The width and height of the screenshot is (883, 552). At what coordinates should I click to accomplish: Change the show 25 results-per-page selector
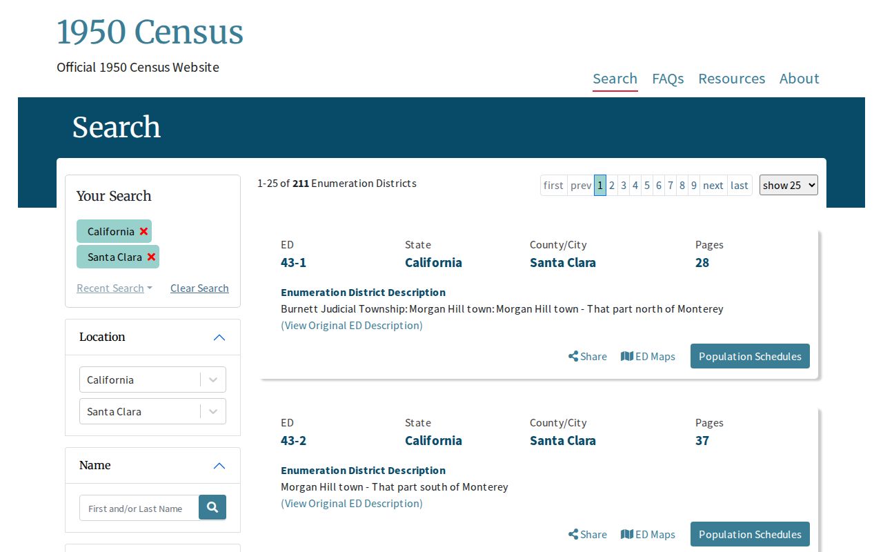tap(788, 185)
